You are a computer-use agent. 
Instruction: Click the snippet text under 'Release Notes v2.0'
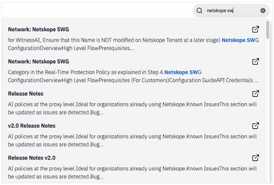point(125,173)
